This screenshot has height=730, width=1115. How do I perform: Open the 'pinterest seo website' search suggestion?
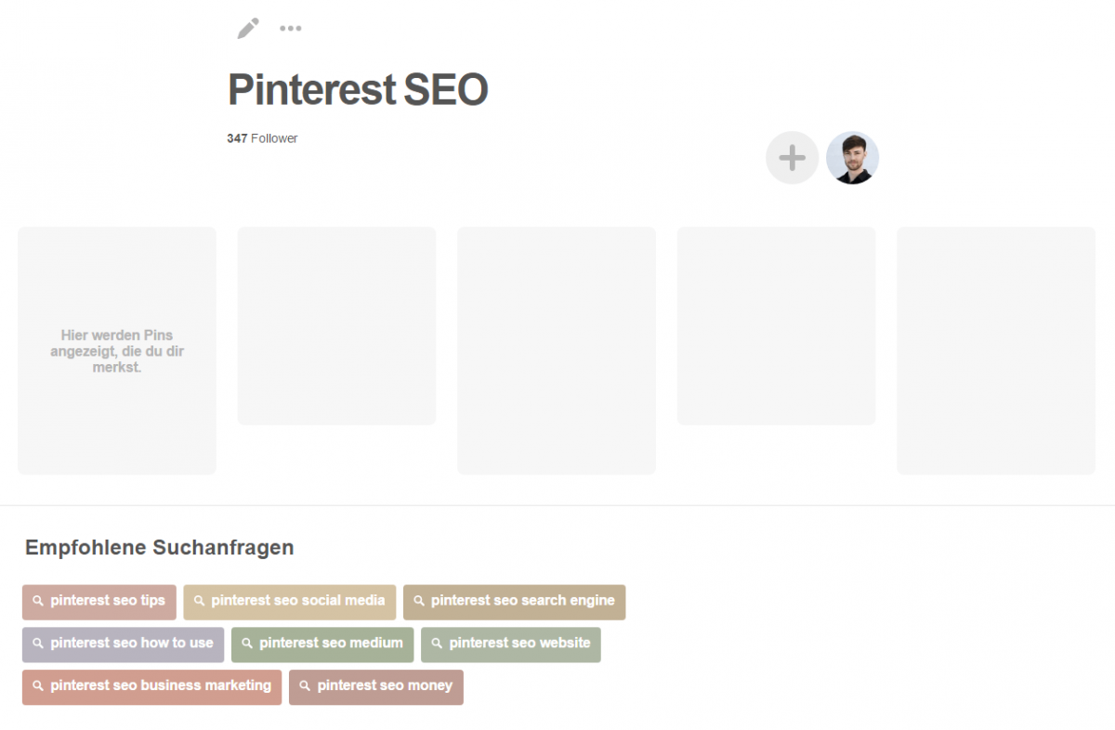tap(511, 644)
